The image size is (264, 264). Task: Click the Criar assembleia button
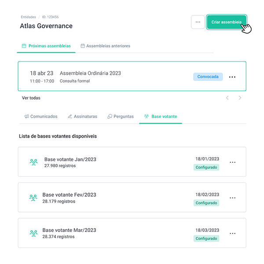pyautogui.click(x=226, y=22)
